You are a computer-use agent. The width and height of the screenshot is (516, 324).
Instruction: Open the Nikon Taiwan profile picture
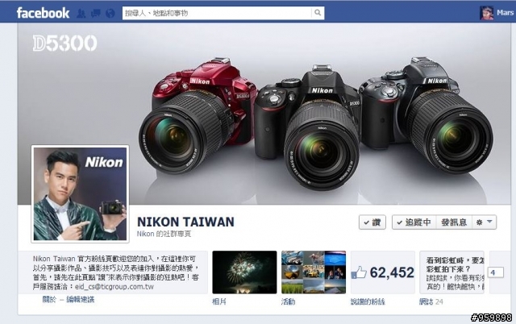pos(80,193)
